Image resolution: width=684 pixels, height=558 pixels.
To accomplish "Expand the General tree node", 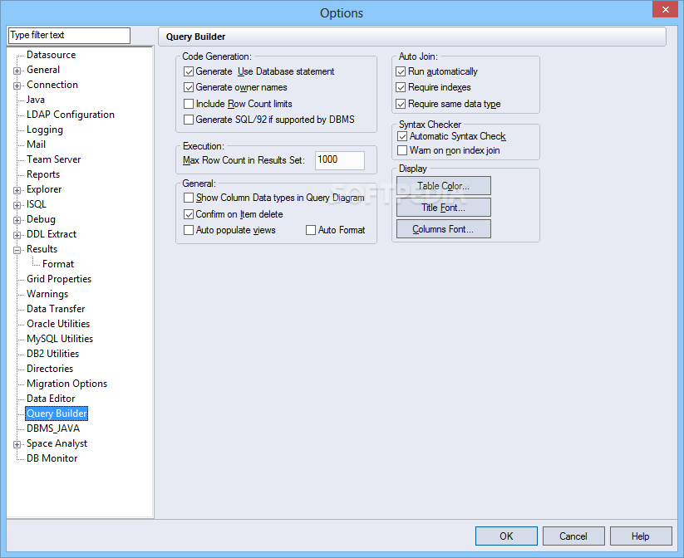I will coord(17,71).
